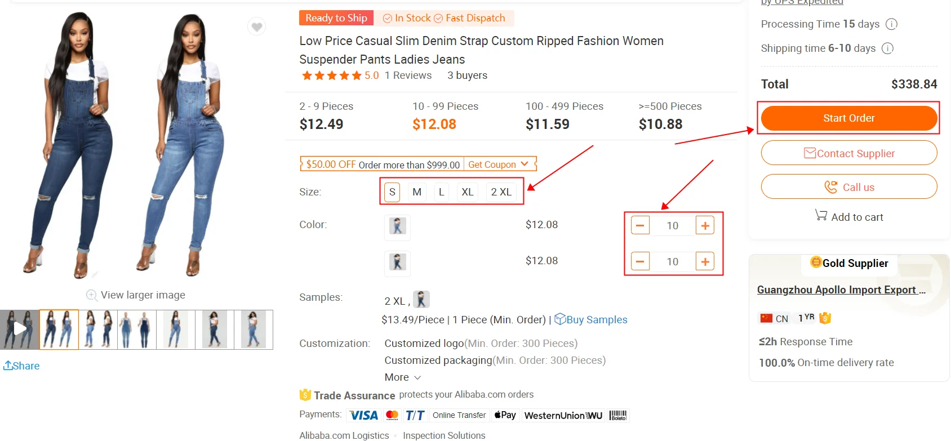Expand More customization options
Viewport: 951px width, 441px height.
(x=402, y=377)
